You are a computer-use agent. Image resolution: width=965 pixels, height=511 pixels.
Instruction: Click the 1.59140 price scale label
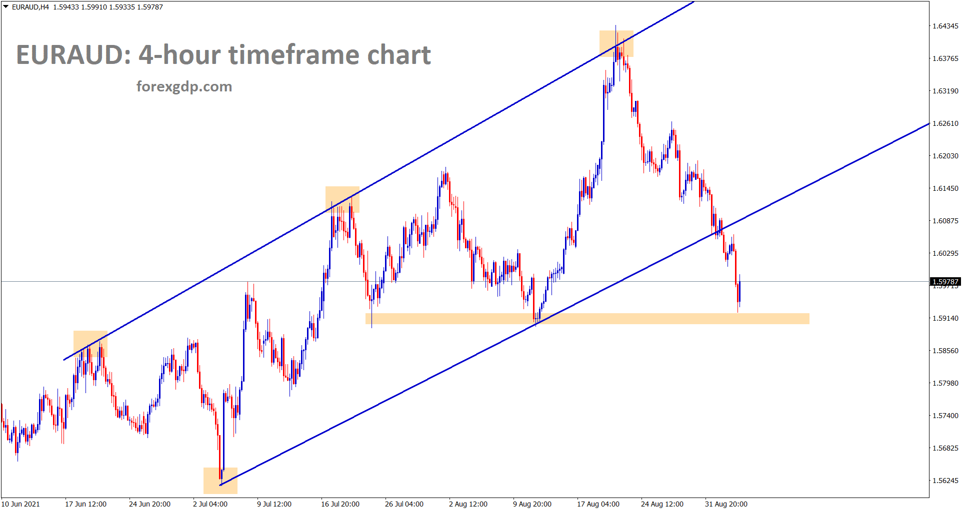pyautogui.click(x=945, y=318)
